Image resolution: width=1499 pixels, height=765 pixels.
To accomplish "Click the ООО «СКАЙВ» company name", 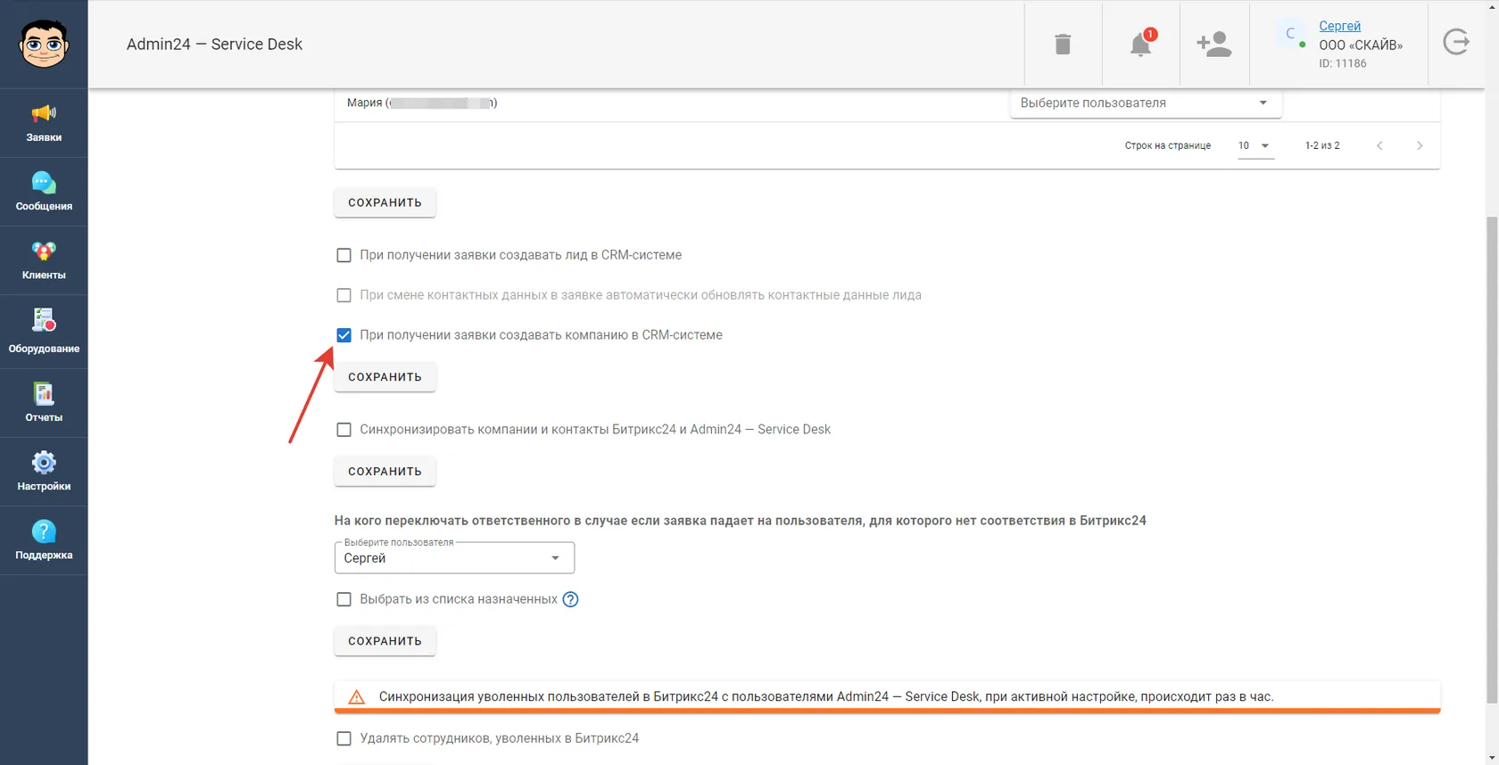I will [x=1361, y=45].
